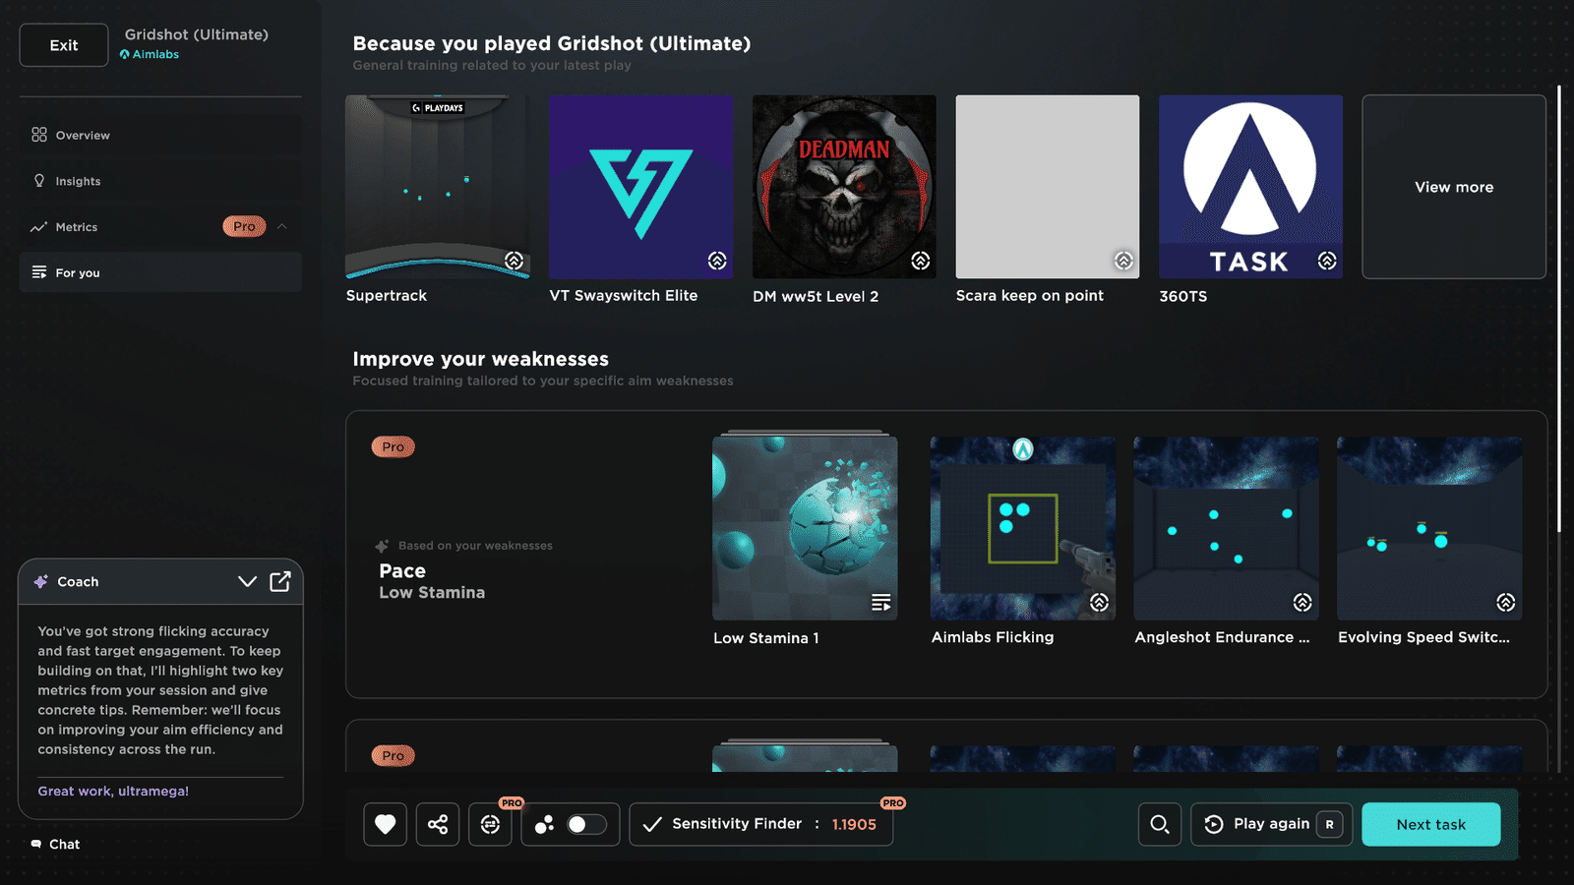Open the Scara keep on point thumbnail
The height and width of the screenshot is (885, 1574).
(1048, 187)
